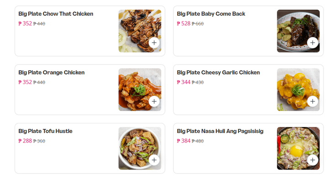329x180 pixels.
Task: Select the Big Plate Chow That Chicken title
Action: 56,14
